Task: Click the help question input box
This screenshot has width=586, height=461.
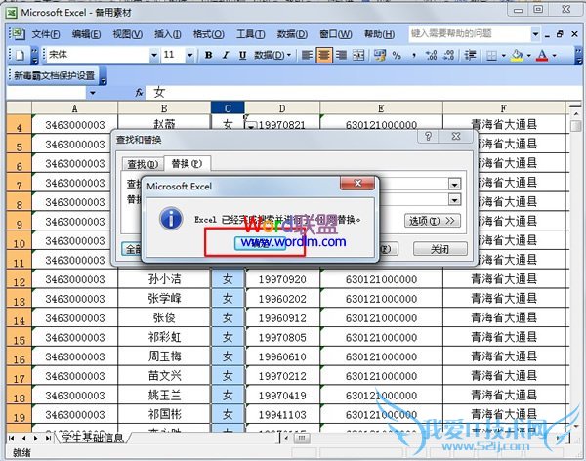Action: [470, 34]
